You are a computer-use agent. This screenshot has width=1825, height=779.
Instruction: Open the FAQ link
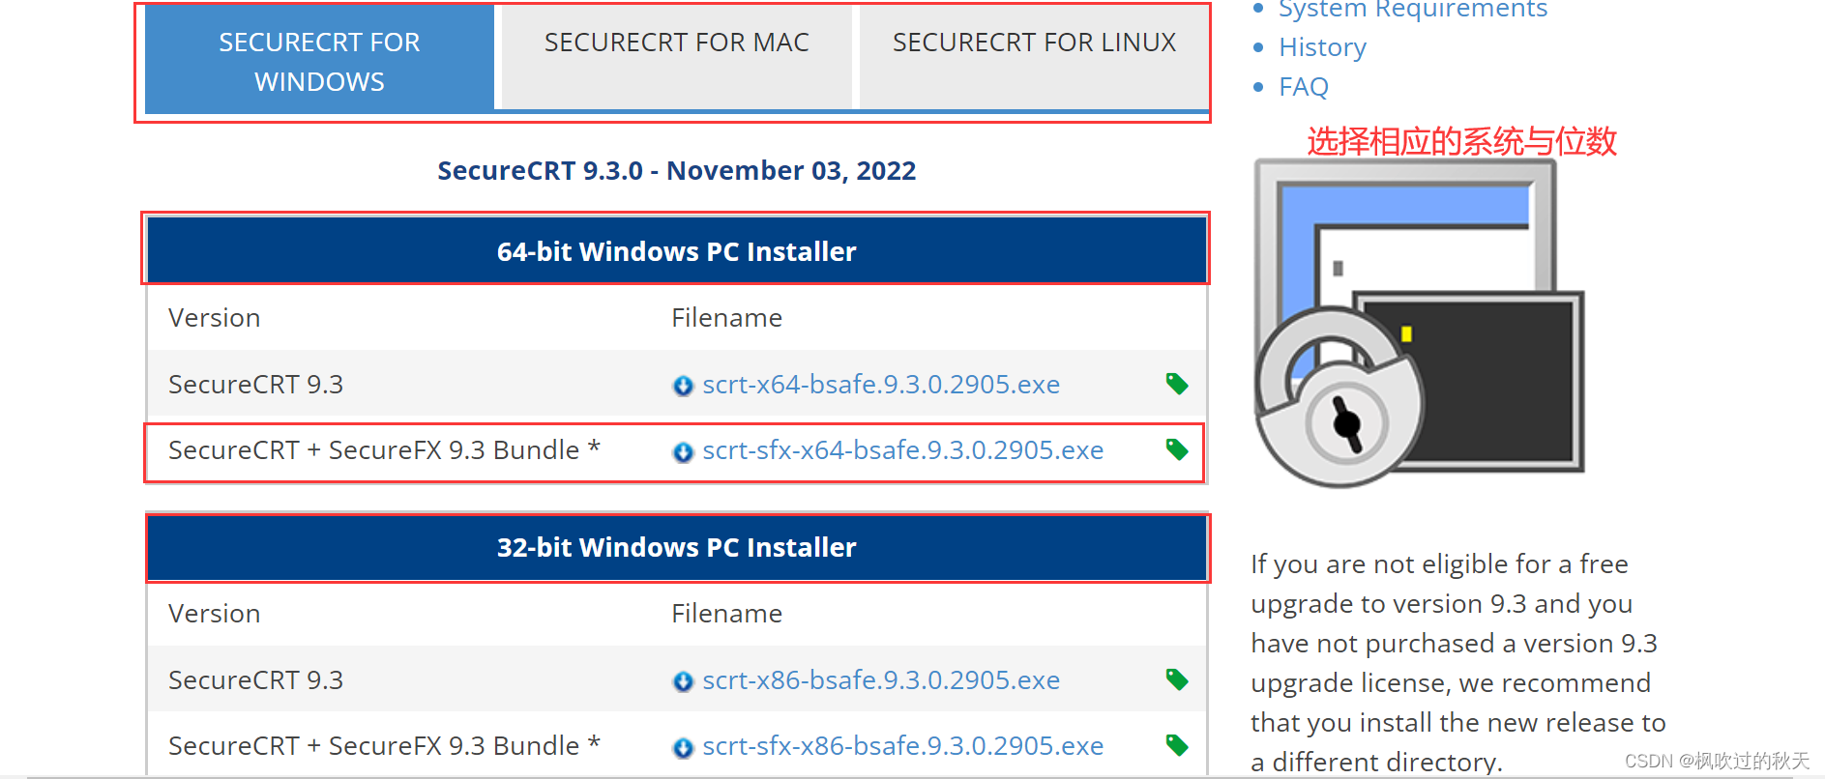(x=1303, y=86)
